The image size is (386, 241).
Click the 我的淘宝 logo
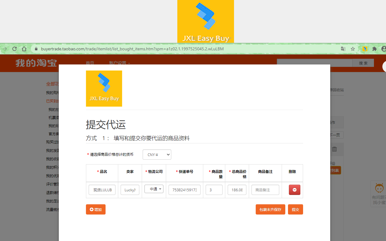(36, 63)
